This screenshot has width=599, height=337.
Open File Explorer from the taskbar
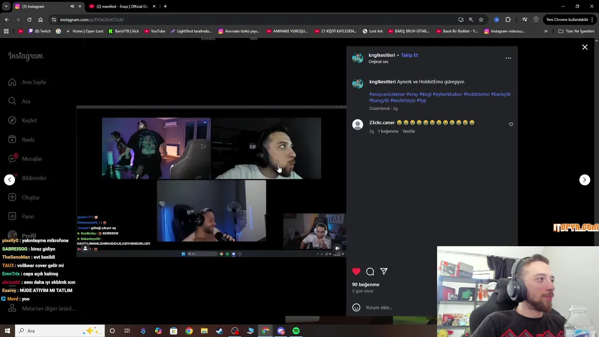[x=204, y=331]
